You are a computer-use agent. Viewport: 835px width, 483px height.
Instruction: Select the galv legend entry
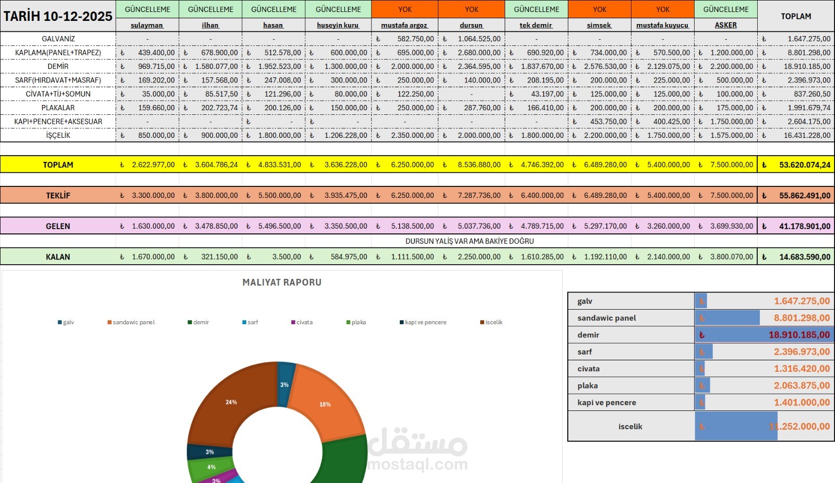pos(66,322)
